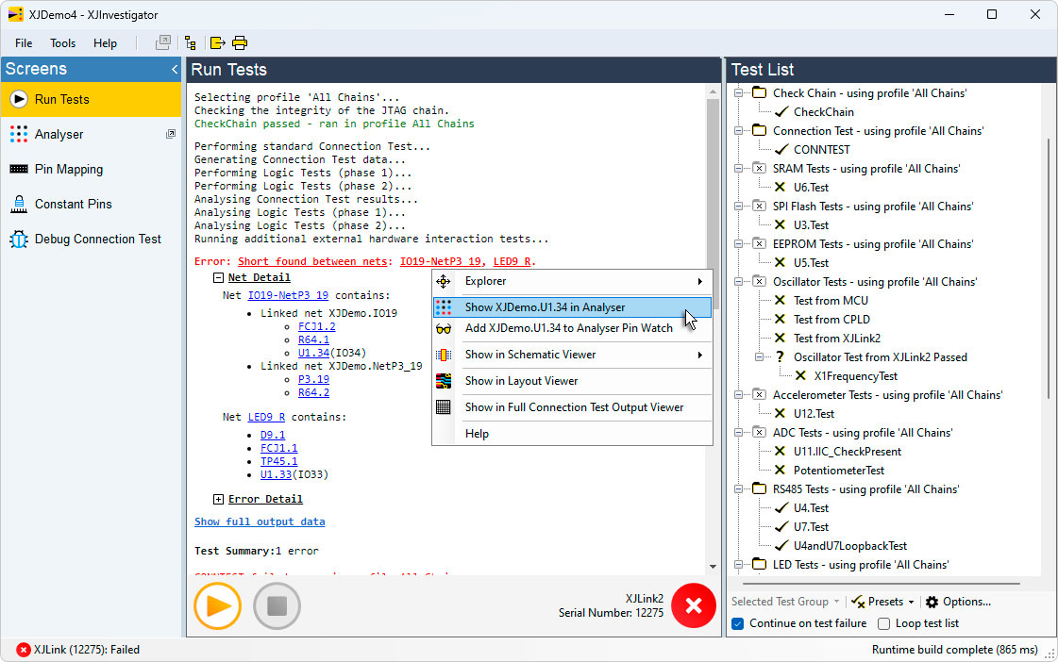Select the U4andU7LoopbackTest item
1058x662 pixels.
click(850, 546)
